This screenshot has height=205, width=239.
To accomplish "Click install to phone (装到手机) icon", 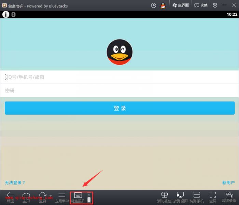I will (196, 195).
